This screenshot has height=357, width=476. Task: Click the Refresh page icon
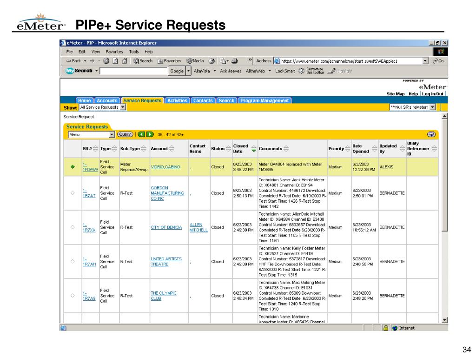coord(115,61)
